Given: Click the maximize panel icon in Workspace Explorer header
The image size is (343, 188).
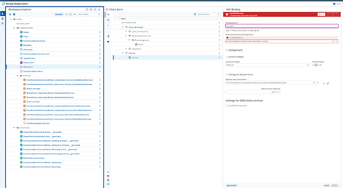Looking at the screenshot, I should pos(95,9).
